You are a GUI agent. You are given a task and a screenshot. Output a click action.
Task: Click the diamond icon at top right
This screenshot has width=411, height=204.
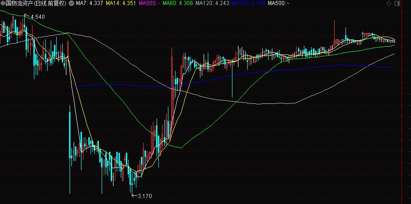point(389,4)
